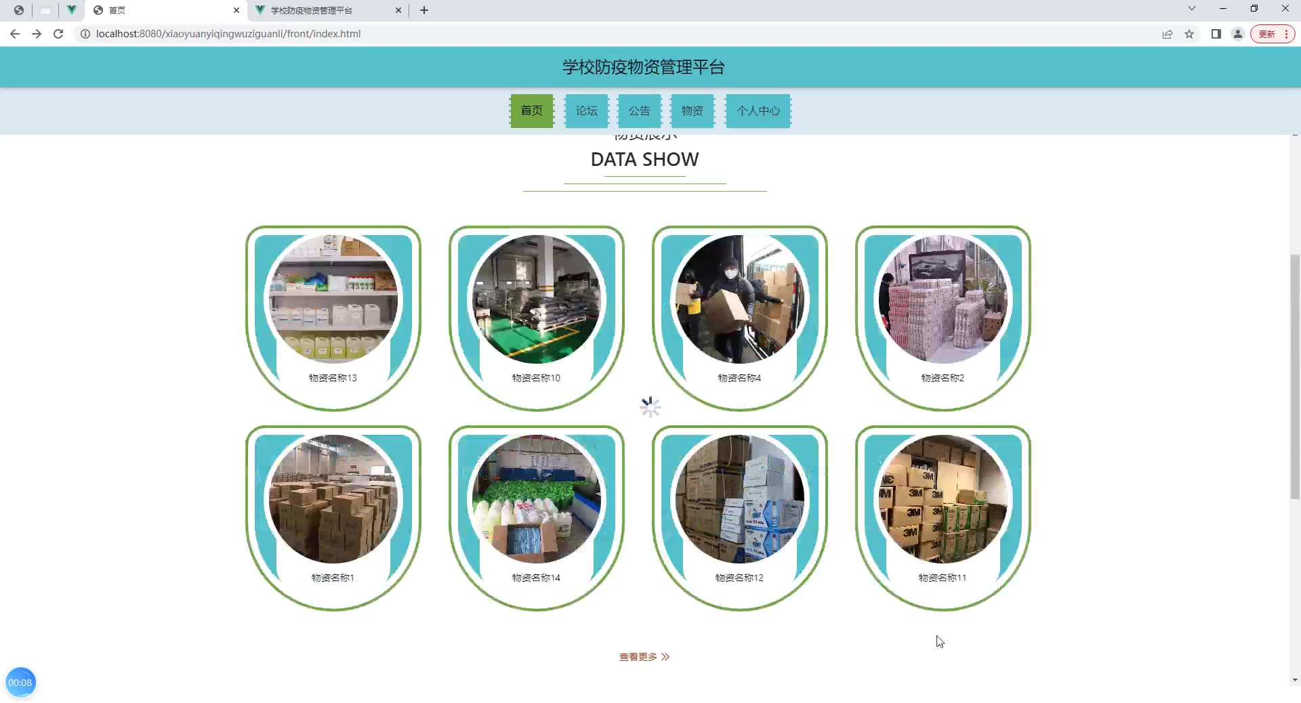Open the 物资名称11 image
This screenshot has width=1301, height=703.
(x=943, y=499)
